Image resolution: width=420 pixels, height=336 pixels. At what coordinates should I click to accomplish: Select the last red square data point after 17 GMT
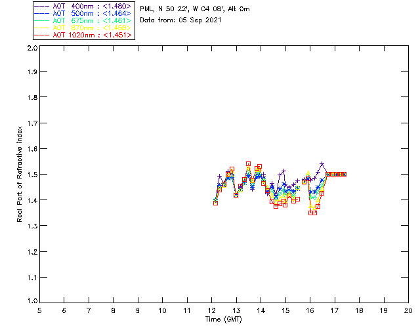343,174
